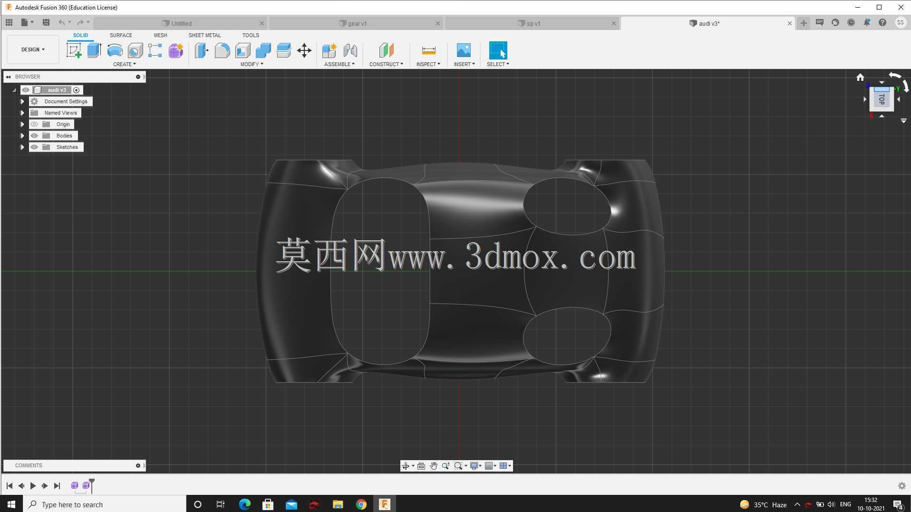Image resolution: width=911 pixels, height=512 pixels.
Task: Open the ASSEMBLE dropdown menu
Action: [x=339, y=64]
